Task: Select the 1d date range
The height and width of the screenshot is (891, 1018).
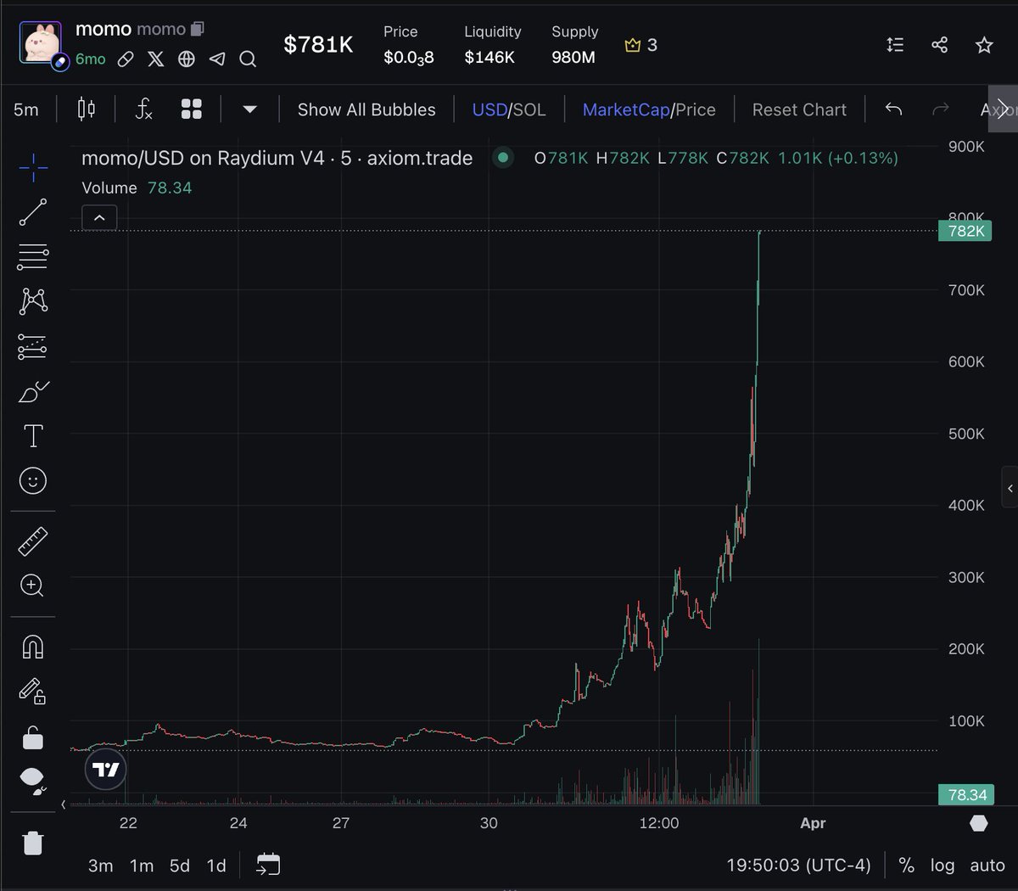Action: pyautogui.click(x=217, y=866)
